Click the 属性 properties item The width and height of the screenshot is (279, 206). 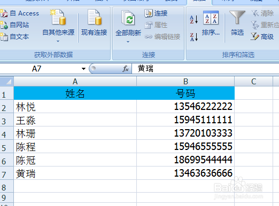pyautogui.click(x=156, y=25)
